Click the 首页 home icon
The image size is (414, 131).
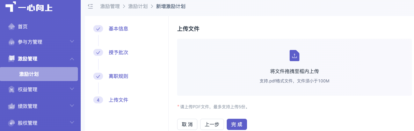(x=11, y=27)
